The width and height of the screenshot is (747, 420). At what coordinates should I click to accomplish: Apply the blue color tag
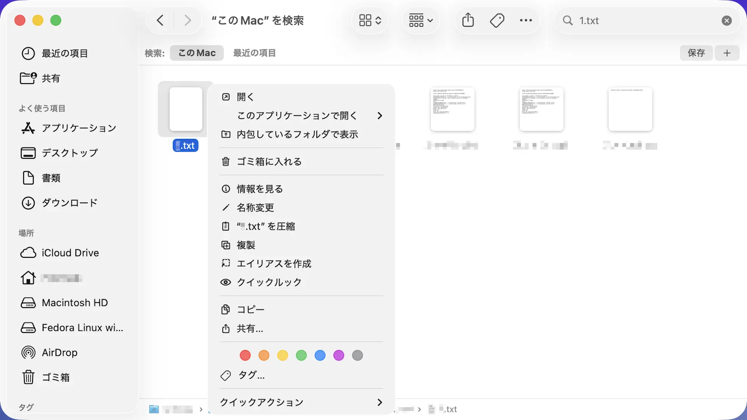pyautogui.click(x=320, y=355)
